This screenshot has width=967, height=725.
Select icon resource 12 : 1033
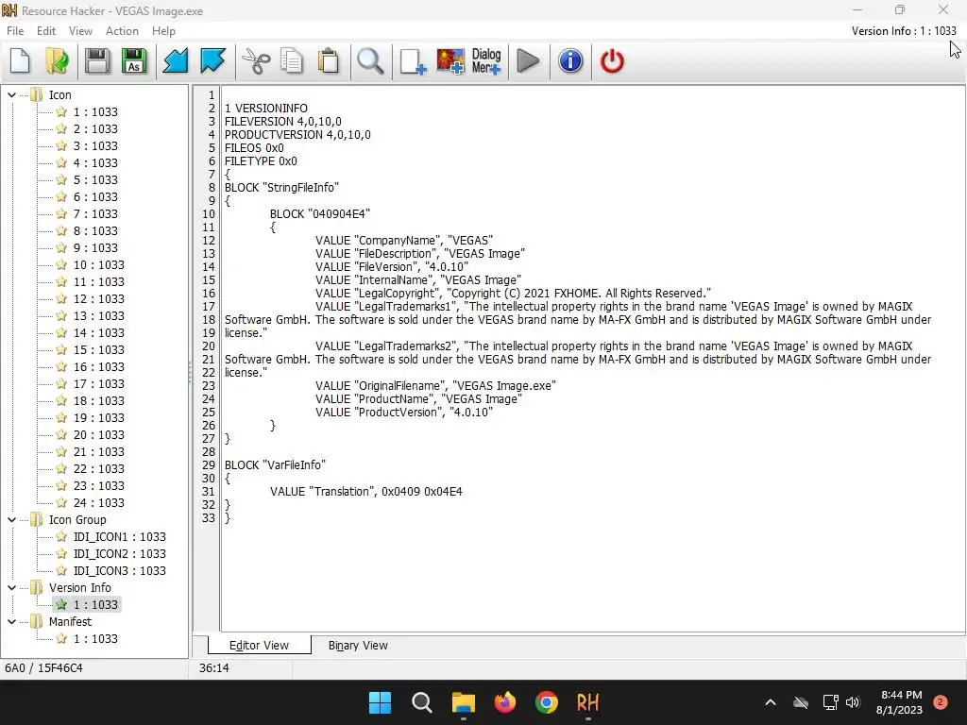point(98,298)
